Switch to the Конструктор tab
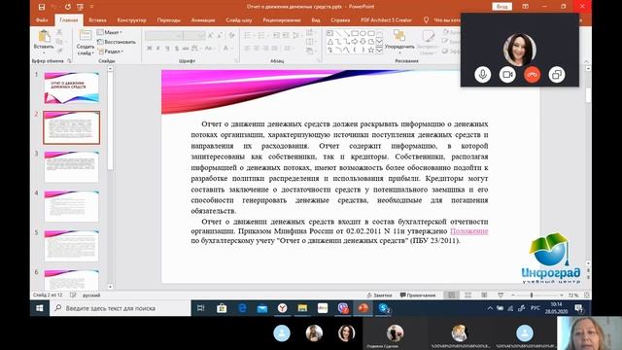 pyautogui.click(x=132, y=19)
